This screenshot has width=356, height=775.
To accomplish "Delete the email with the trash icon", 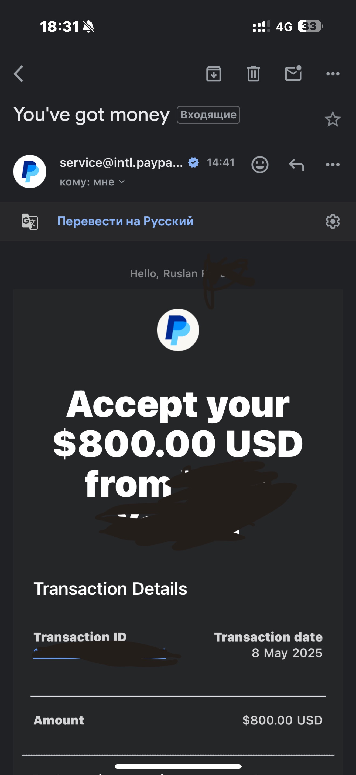I will pyautogui.click(x=253, y=74).
